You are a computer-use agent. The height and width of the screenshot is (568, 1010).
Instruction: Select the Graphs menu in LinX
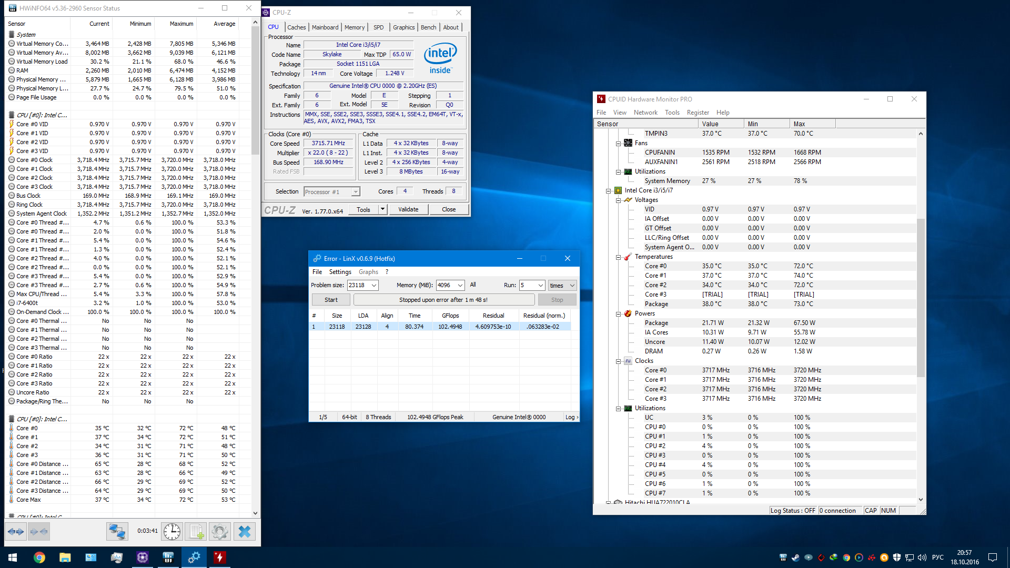[368, 272]
